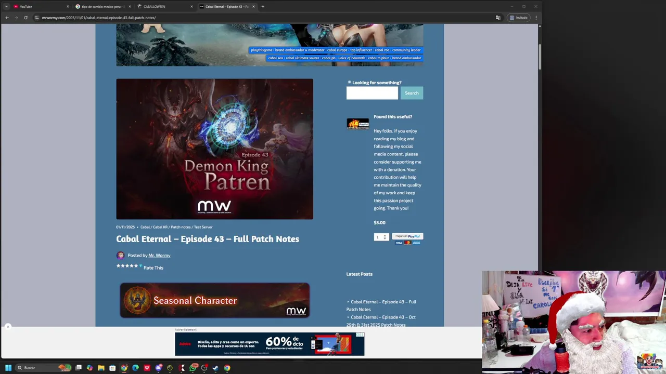Open the site information icon in address bar
The width and height of the screenshot is (666, 374).
(36, 18)
